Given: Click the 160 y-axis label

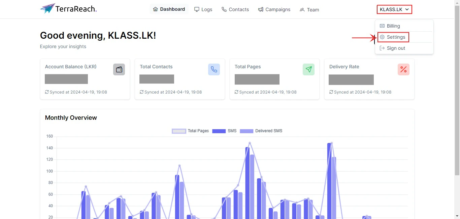Looking at the screenshot, I should point(50,136).
